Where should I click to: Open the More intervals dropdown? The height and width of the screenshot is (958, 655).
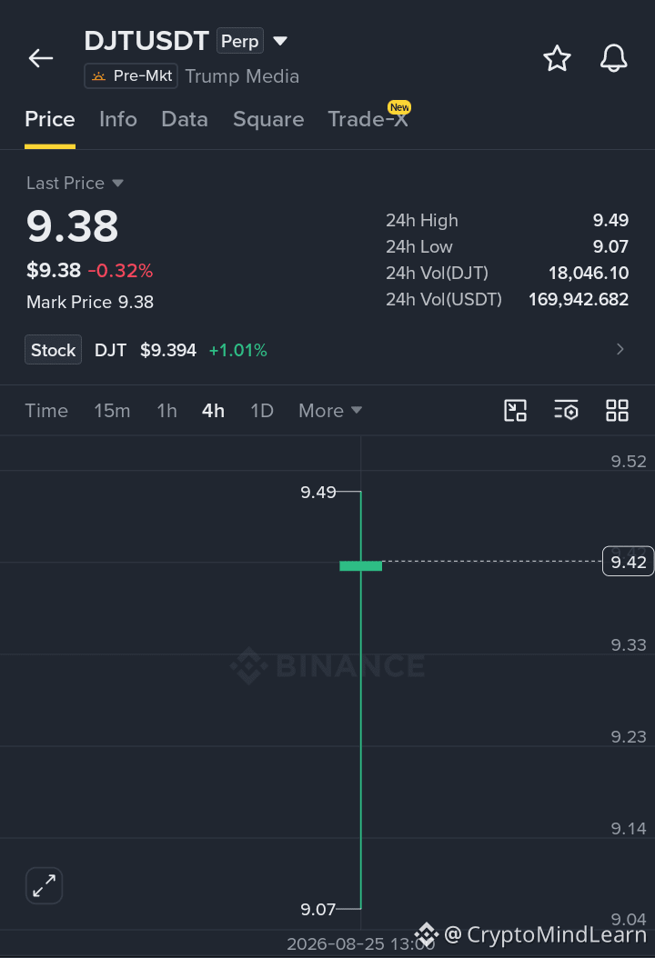coord(330,411)
